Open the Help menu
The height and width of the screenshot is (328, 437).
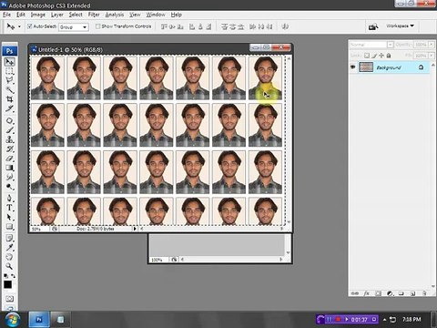(x=176, y=15)
